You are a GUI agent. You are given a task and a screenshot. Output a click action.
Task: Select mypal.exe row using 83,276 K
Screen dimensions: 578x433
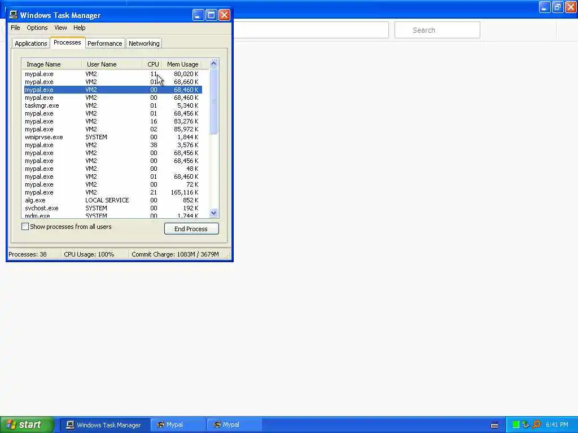click(113, 121)
